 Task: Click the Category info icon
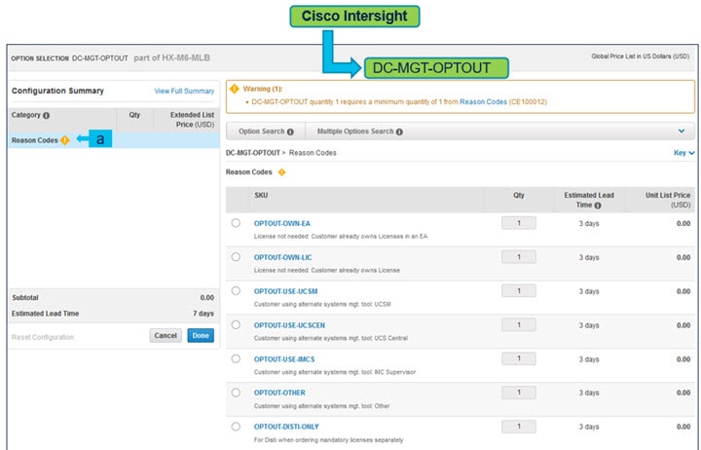(x=46, y=115)
